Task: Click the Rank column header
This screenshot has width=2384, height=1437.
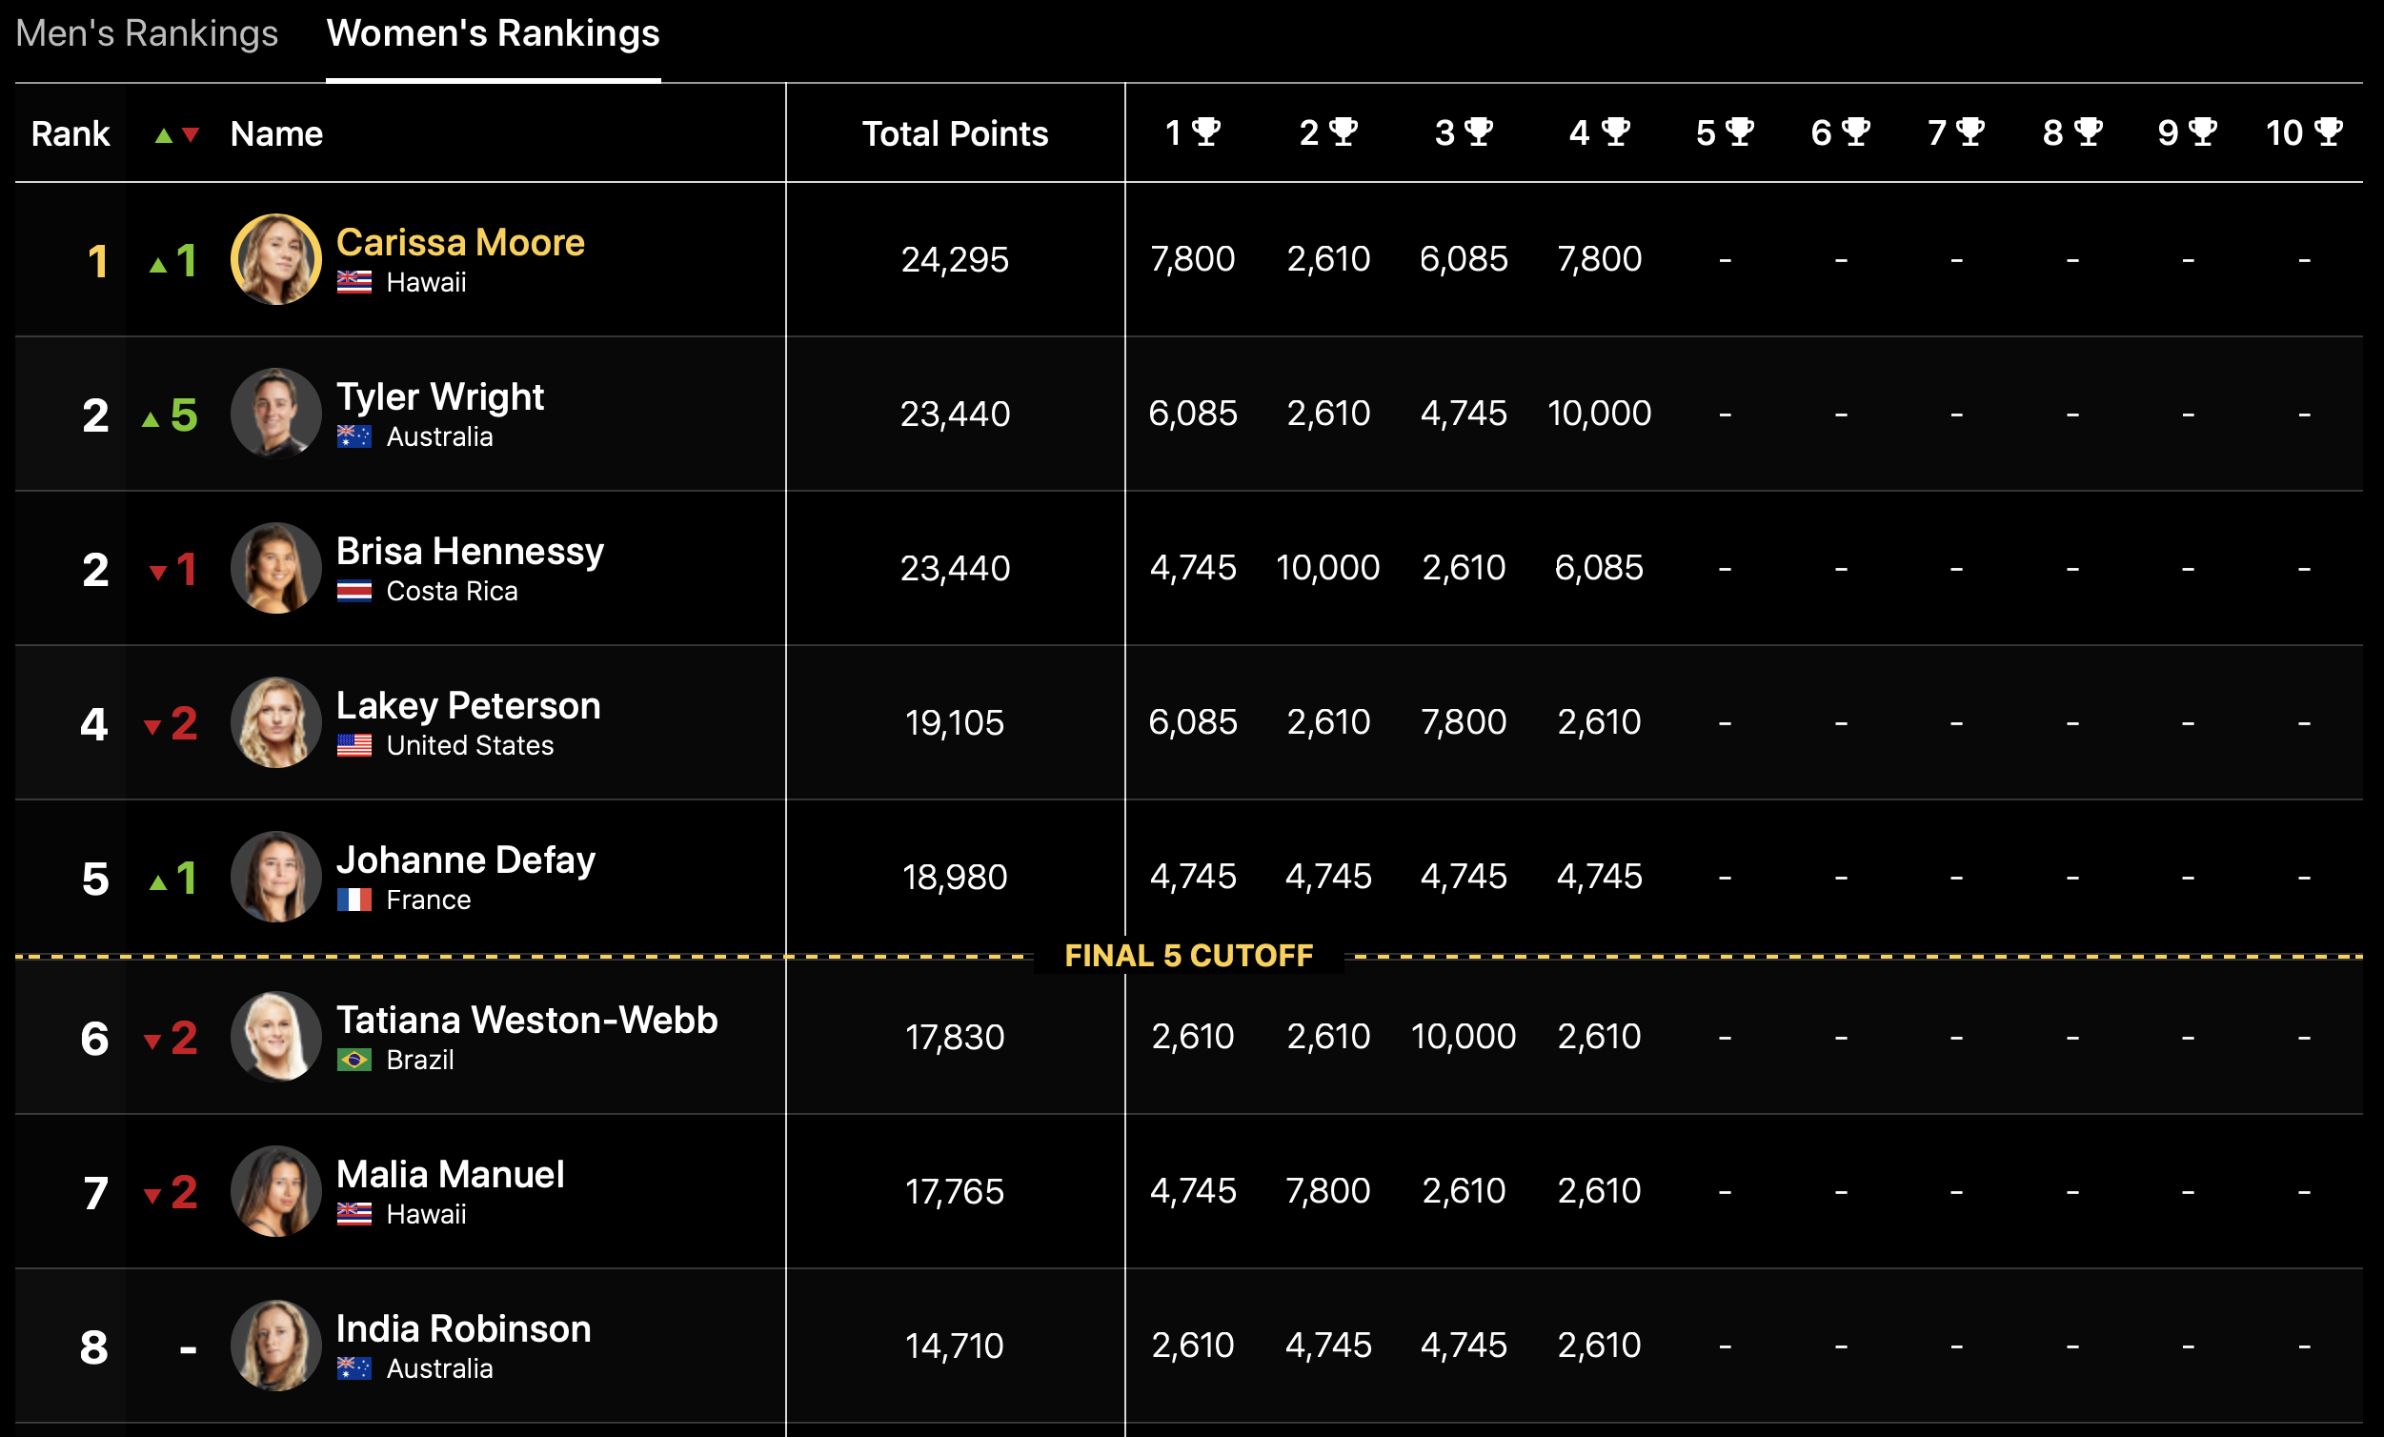Action: pos(70,133)
